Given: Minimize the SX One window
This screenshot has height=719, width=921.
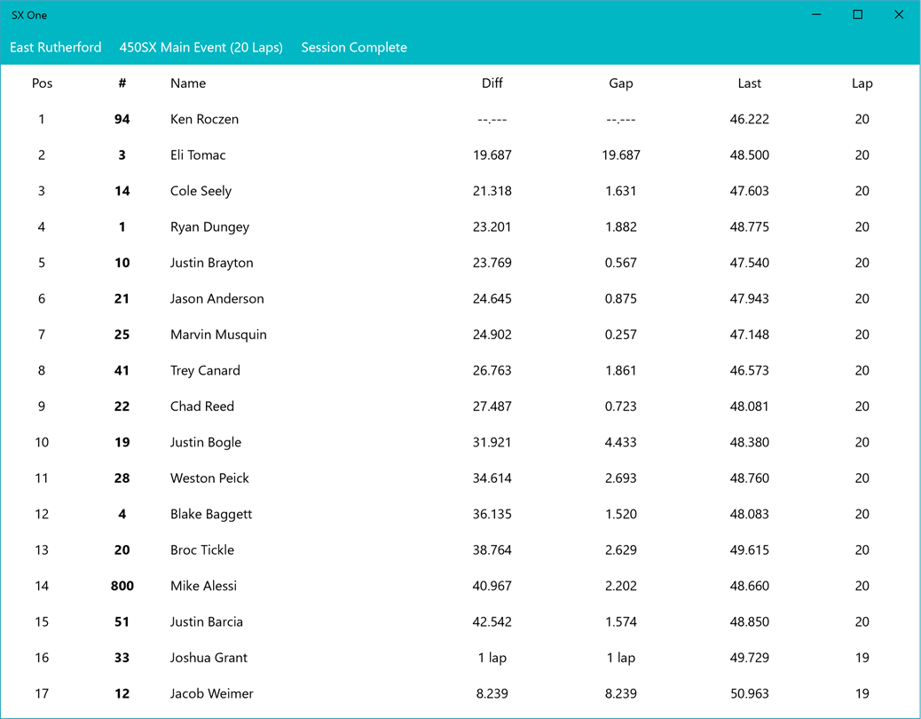Looking at the screenshot, I should tap(816, 15).
